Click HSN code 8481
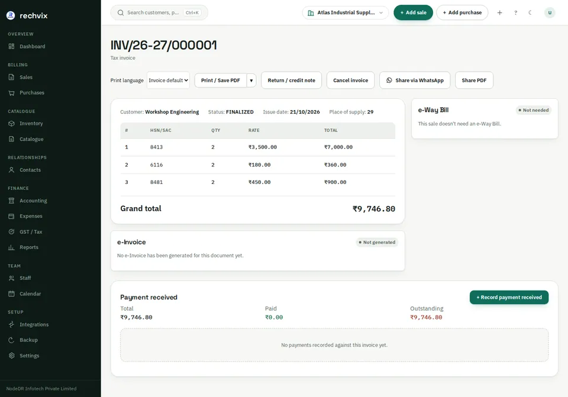 pos(156,182)
